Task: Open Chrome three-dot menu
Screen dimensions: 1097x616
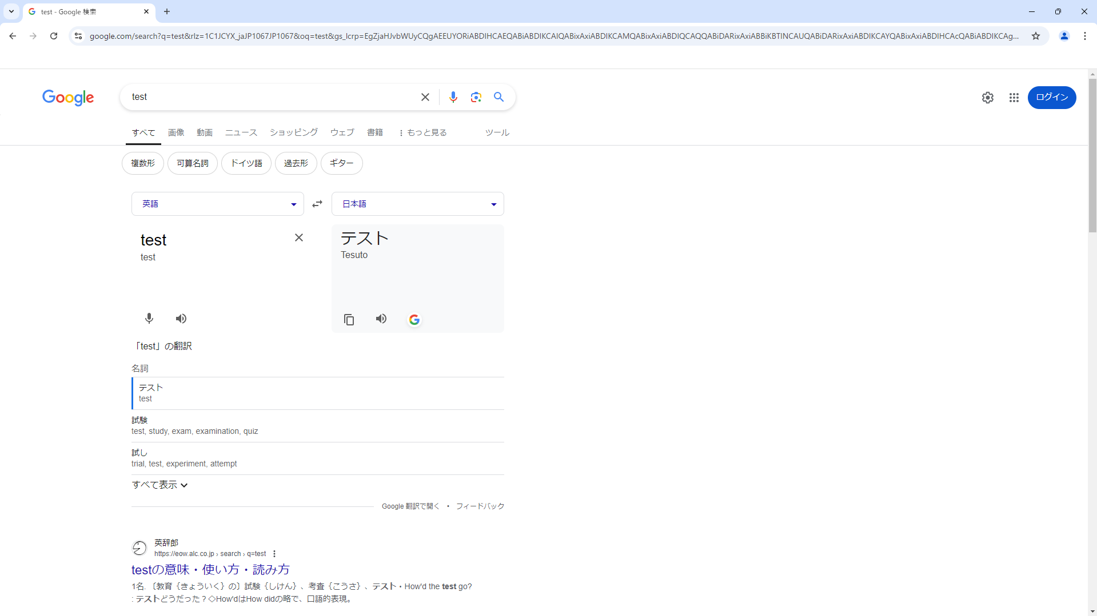Action: click(x=1085, y=36)
